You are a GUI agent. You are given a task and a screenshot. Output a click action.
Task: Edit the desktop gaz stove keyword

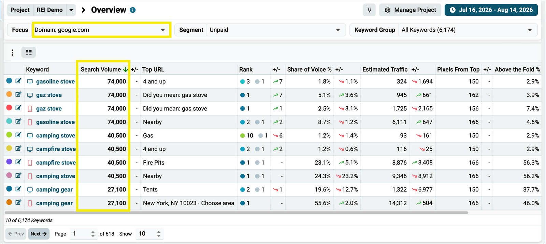click(x=18, y=94)
